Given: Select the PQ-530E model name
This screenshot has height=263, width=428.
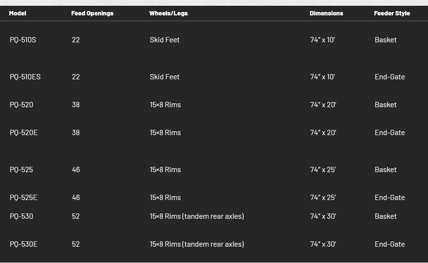Looking at the screenshot, I should (x=24, y=244).
